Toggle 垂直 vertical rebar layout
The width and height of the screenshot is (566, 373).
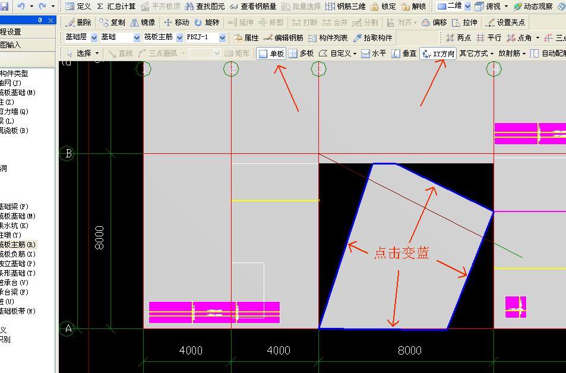click(x=404, y=53)
